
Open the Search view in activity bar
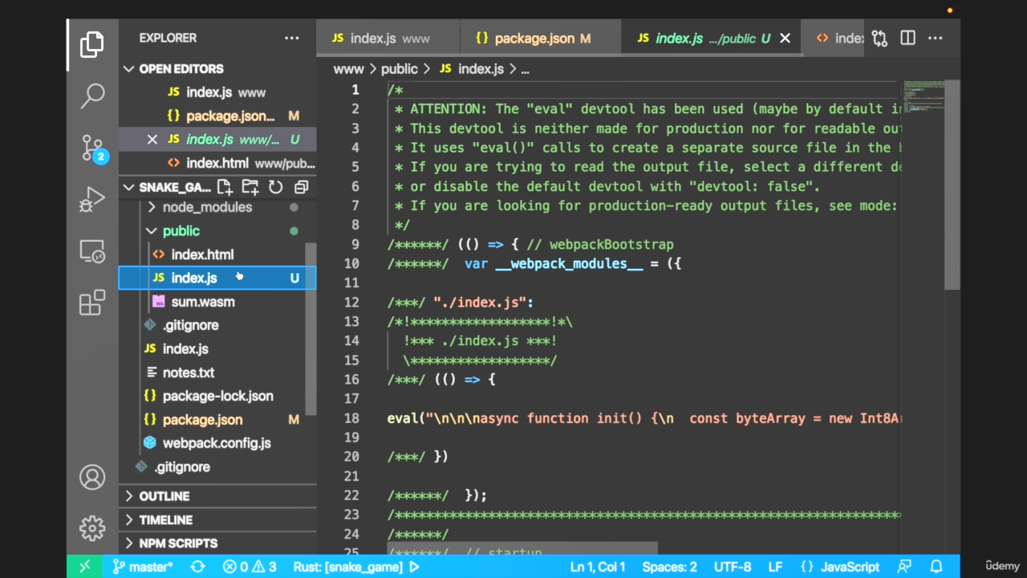click(92, 96)
